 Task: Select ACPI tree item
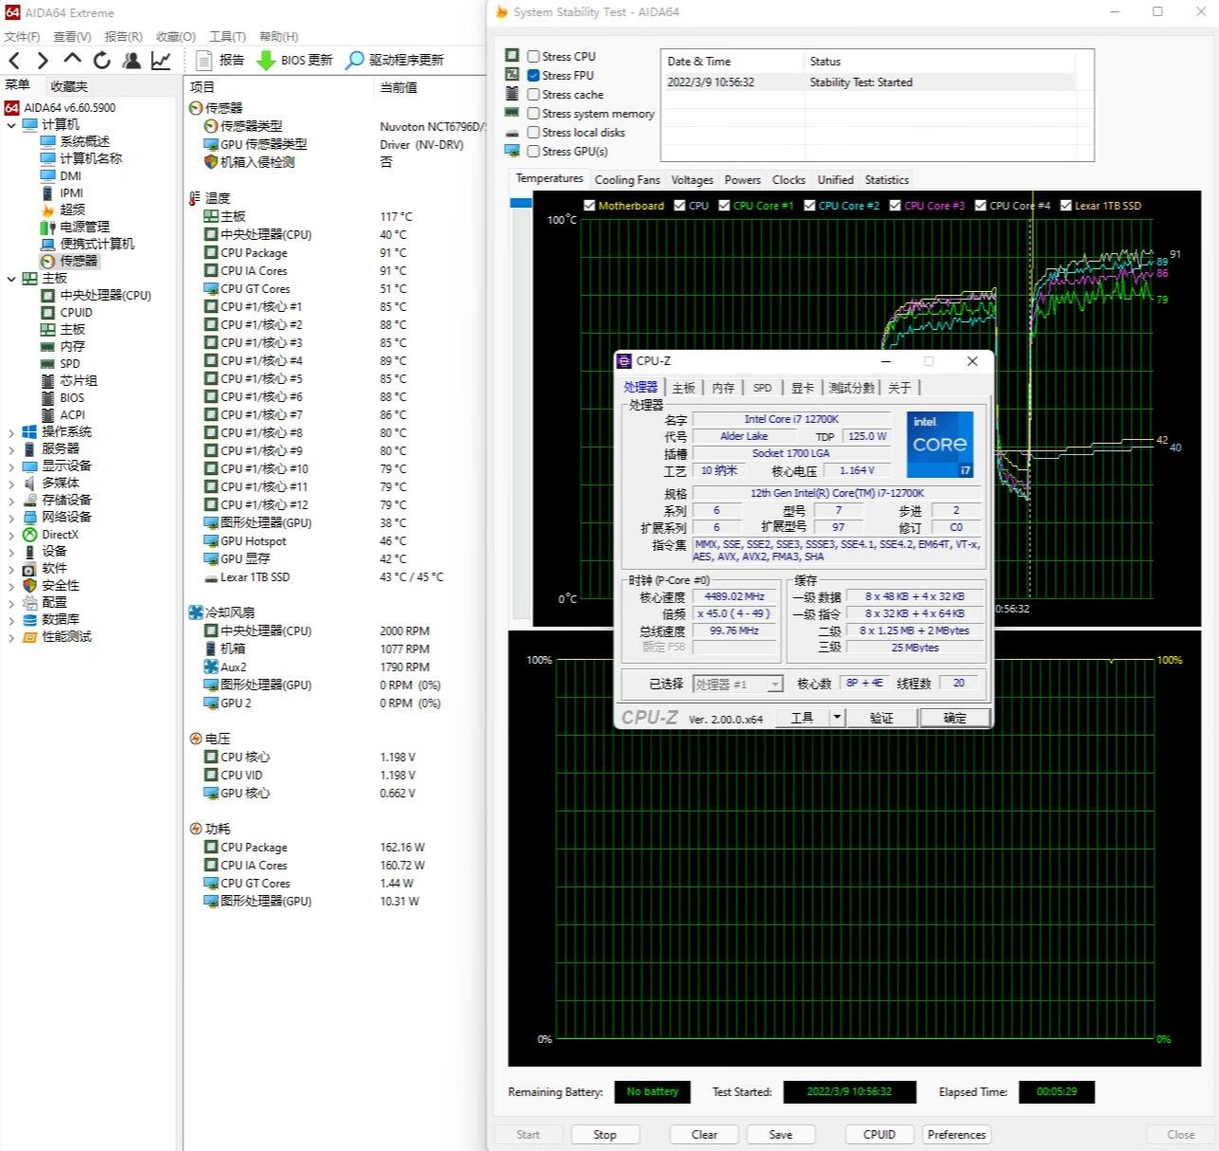point(72,414)
